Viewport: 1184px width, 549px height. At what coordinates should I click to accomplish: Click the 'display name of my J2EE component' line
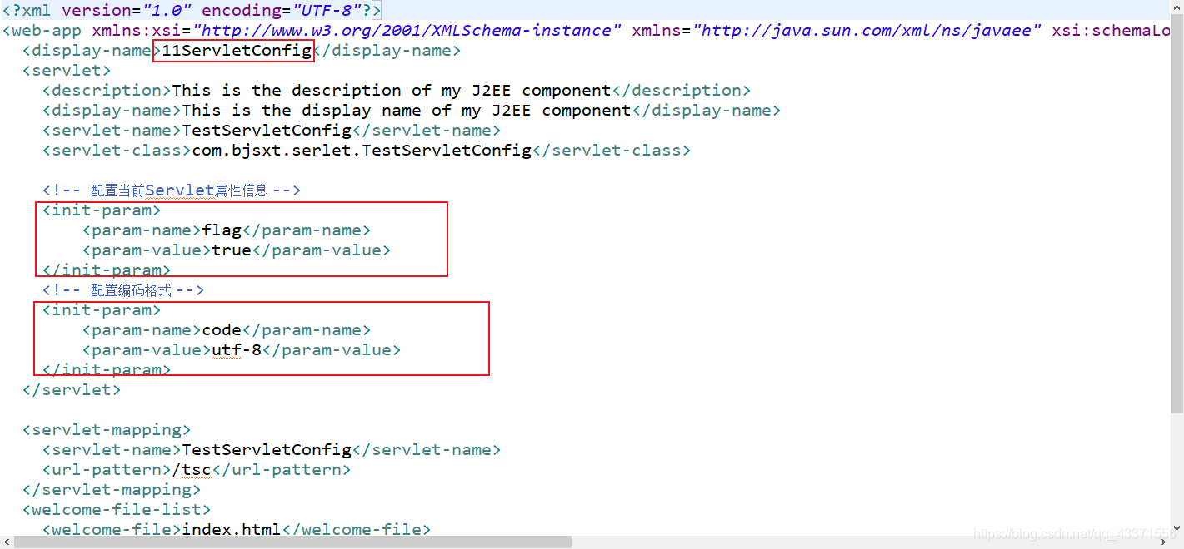point(412,111)
